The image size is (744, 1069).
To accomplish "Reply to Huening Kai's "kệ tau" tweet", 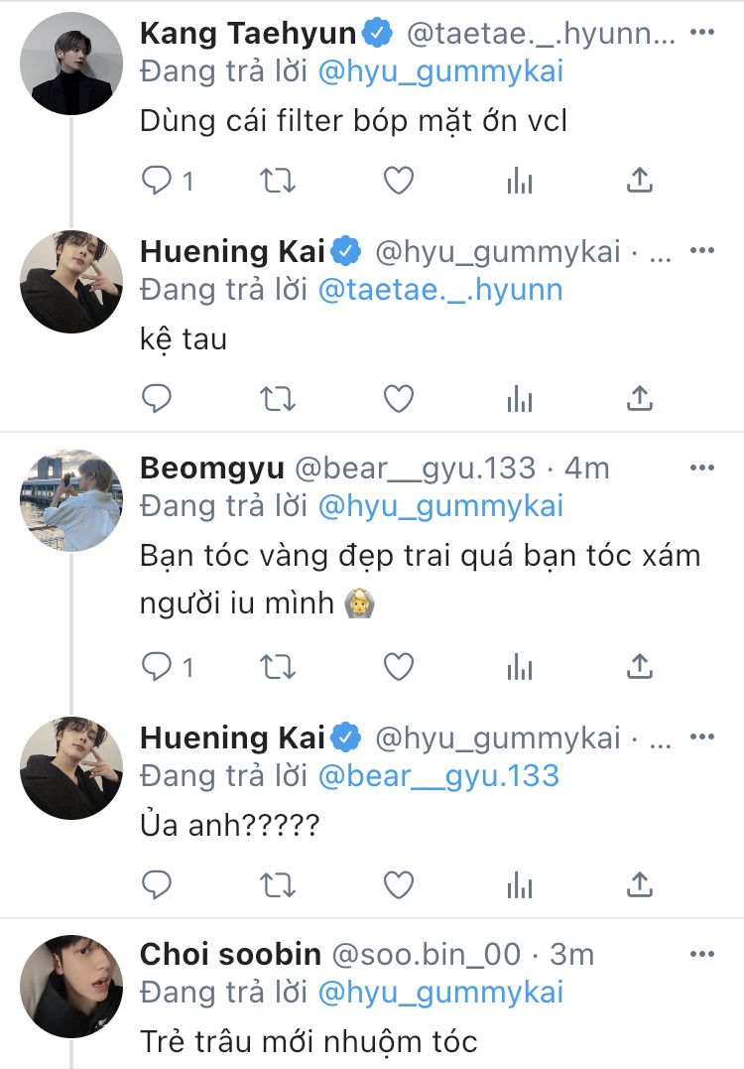I will pyautogui.click(x=157, y=398).
